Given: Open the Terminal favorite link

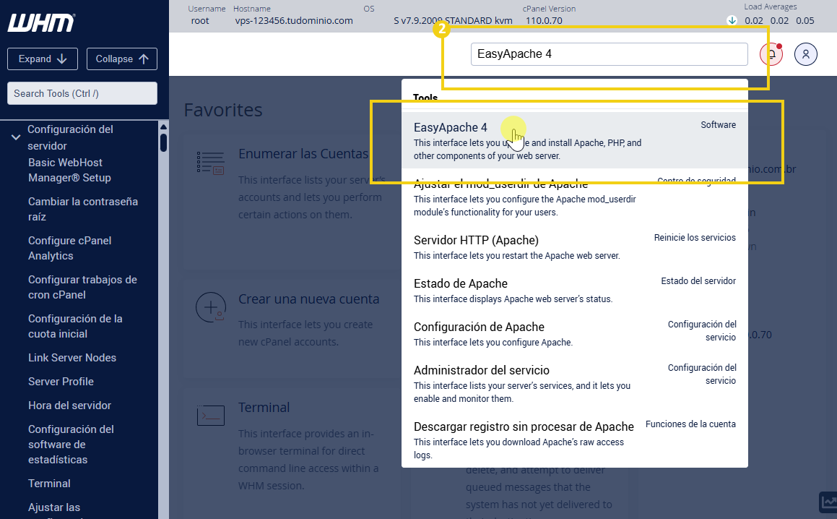Looking at the screenshot, I should click(x=264, y=407).
